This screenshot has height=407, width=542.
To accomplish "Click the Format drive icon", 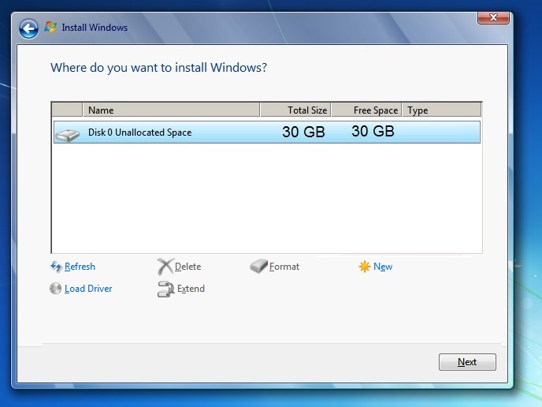I will [258, 266].
